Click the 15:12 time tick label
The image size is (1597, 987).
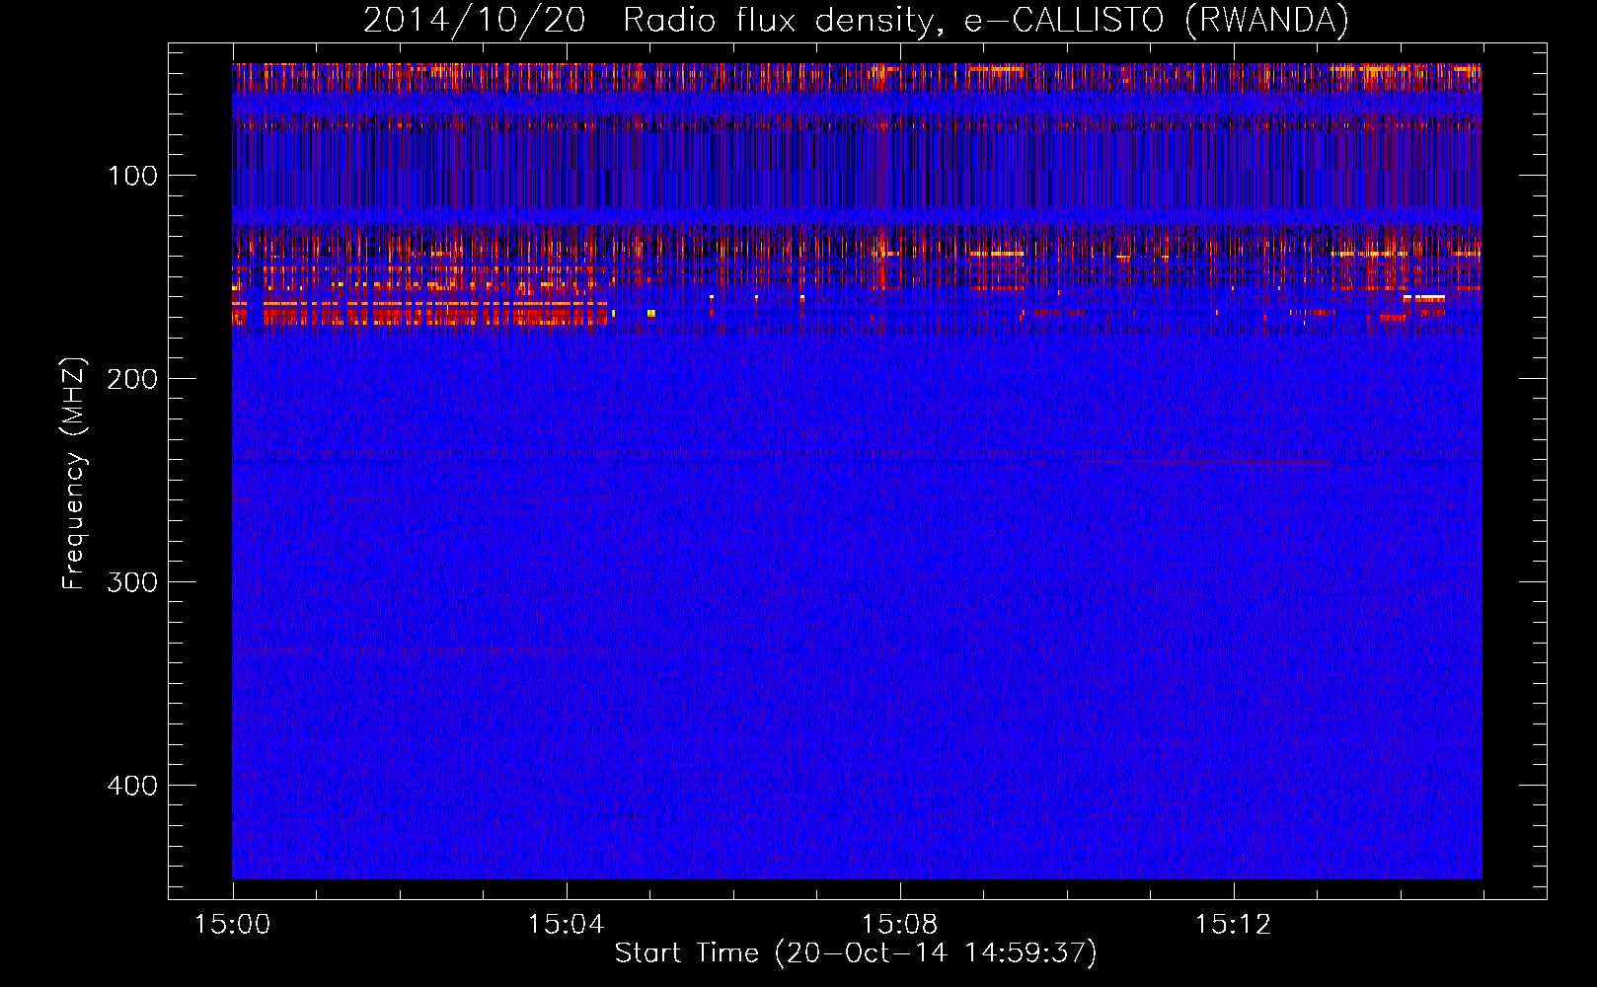click(x=1233, y=925)
